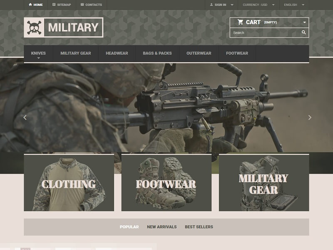Image resolution: width=333 pixels, height=250 pixels.
Task: Open the Clothing category banner
Action: [69, 183]
